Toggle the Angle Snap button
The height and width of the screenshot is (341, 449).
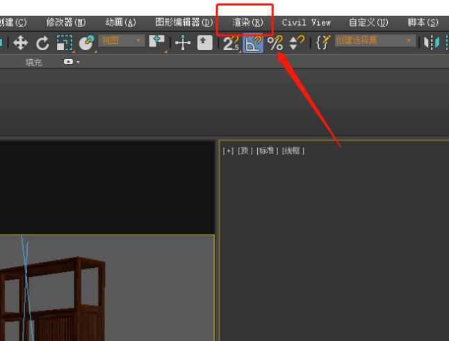click(x=253, y=43)
